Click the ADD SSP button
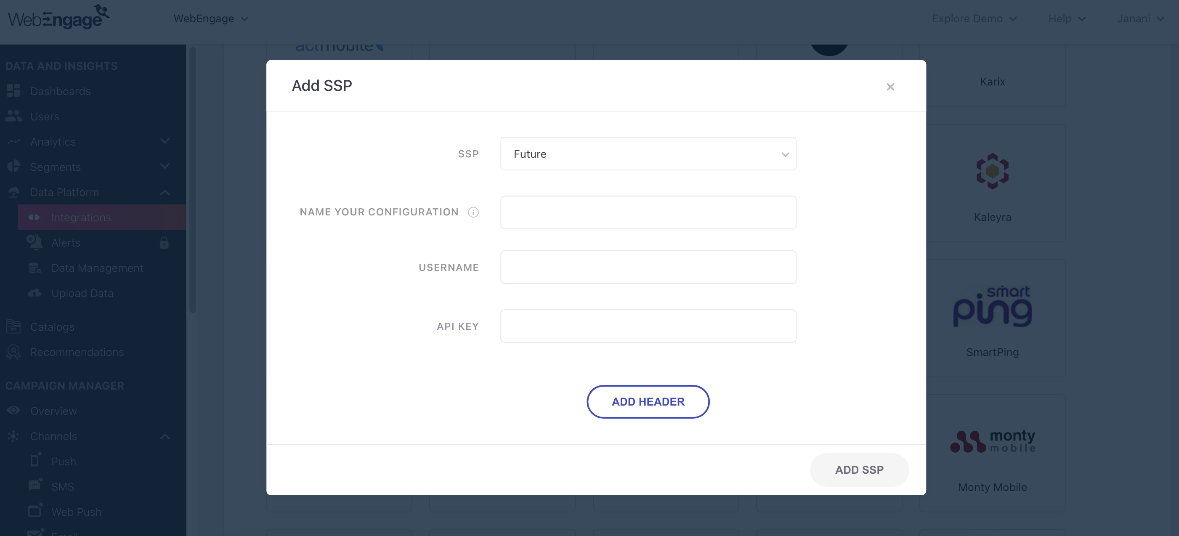Viewport: 1179px width, 536px height. tap(859, 470)
